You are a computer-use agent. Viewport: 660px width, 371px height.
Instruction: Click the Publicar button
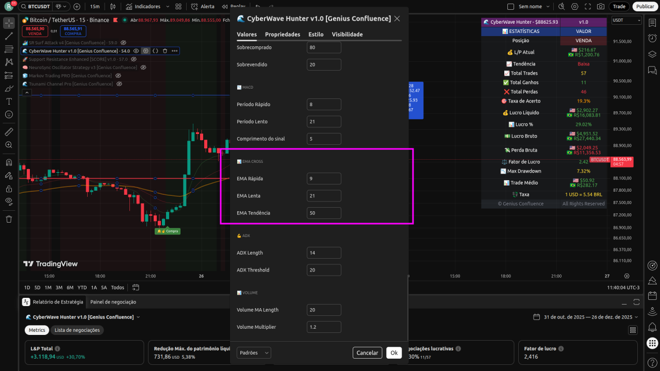tap(645, 7)
